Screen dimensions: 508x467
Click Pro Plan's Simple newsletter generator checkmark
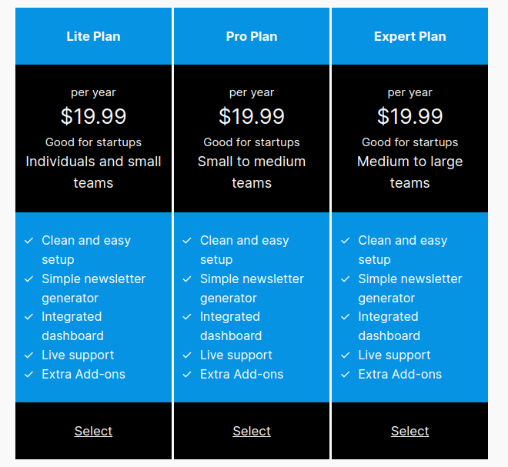187,279
